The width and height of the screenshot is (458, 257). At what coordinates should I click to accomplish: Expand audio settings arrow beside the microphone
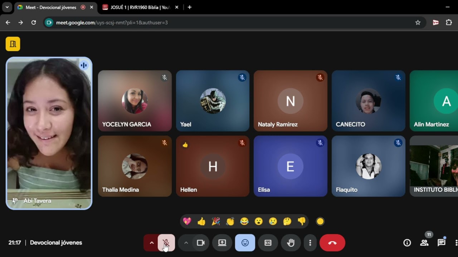click(x=151, y=243)
